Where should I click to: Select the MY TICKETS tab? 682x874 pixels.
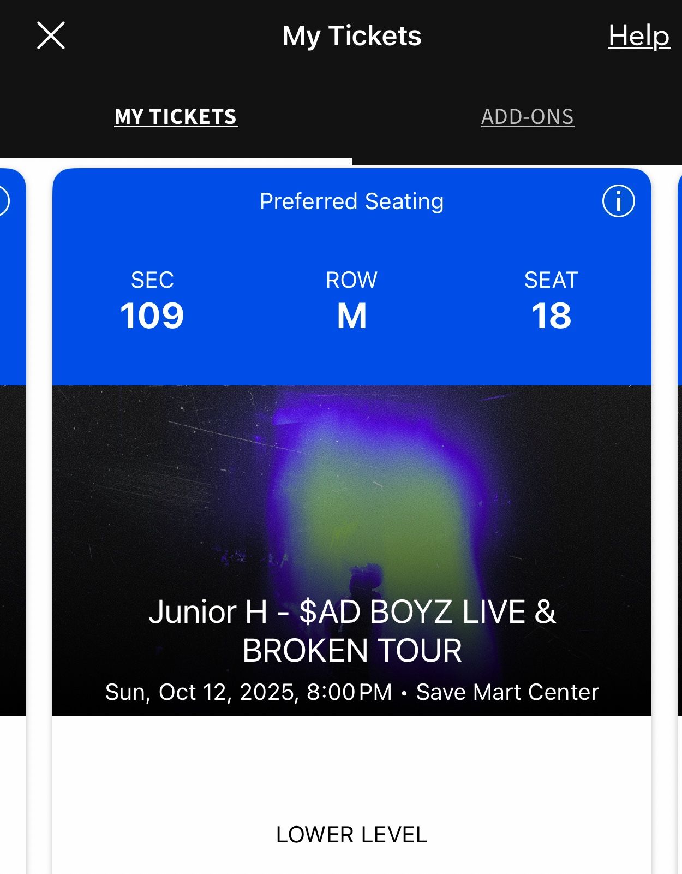click(x=176, y=117)
